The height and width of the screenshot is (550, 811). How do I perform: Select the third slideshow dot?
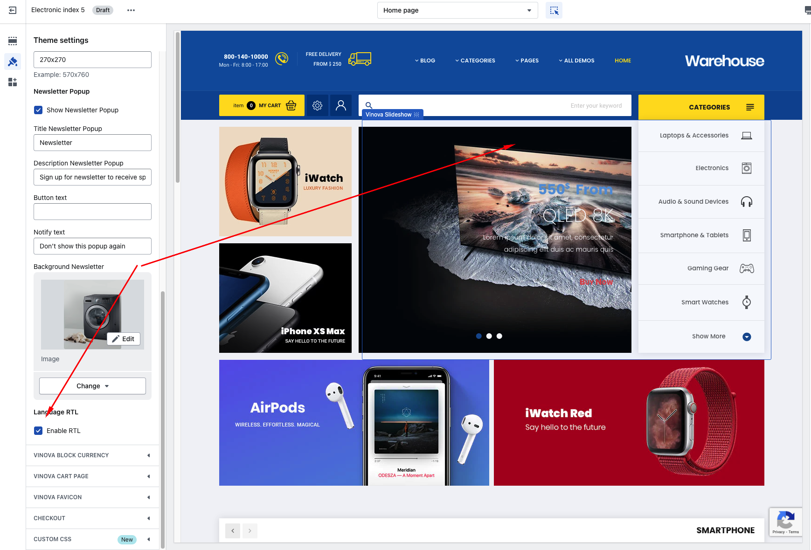pyautogui.click(x=499, y=336)
